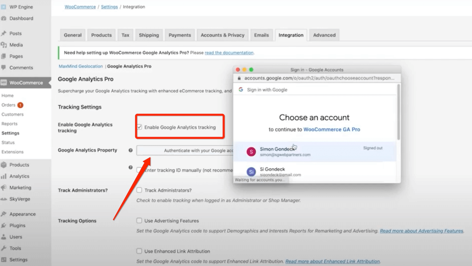
Task: Close the Google sign-in popup window
Action: tap(238, 70)
